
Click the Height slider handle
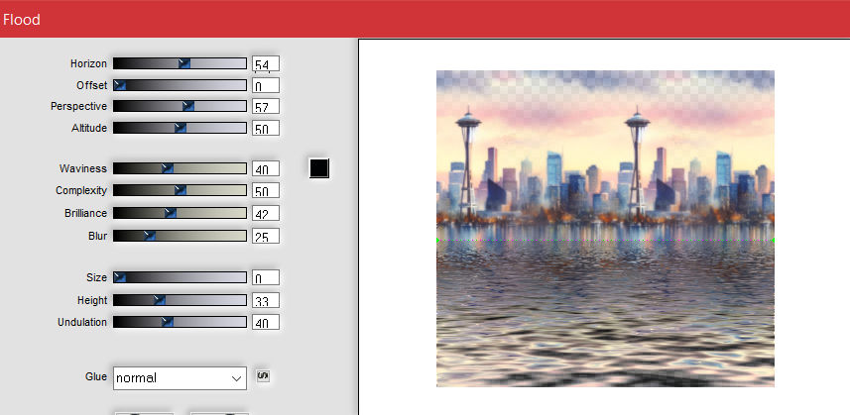[x=160, y=300]
